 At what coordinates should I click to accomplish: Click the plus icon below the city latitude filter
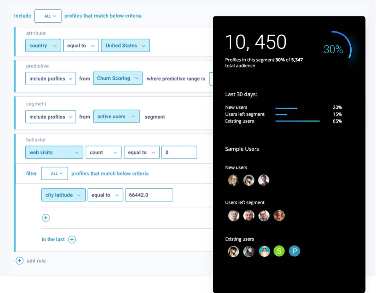click(x=46, y=218)
